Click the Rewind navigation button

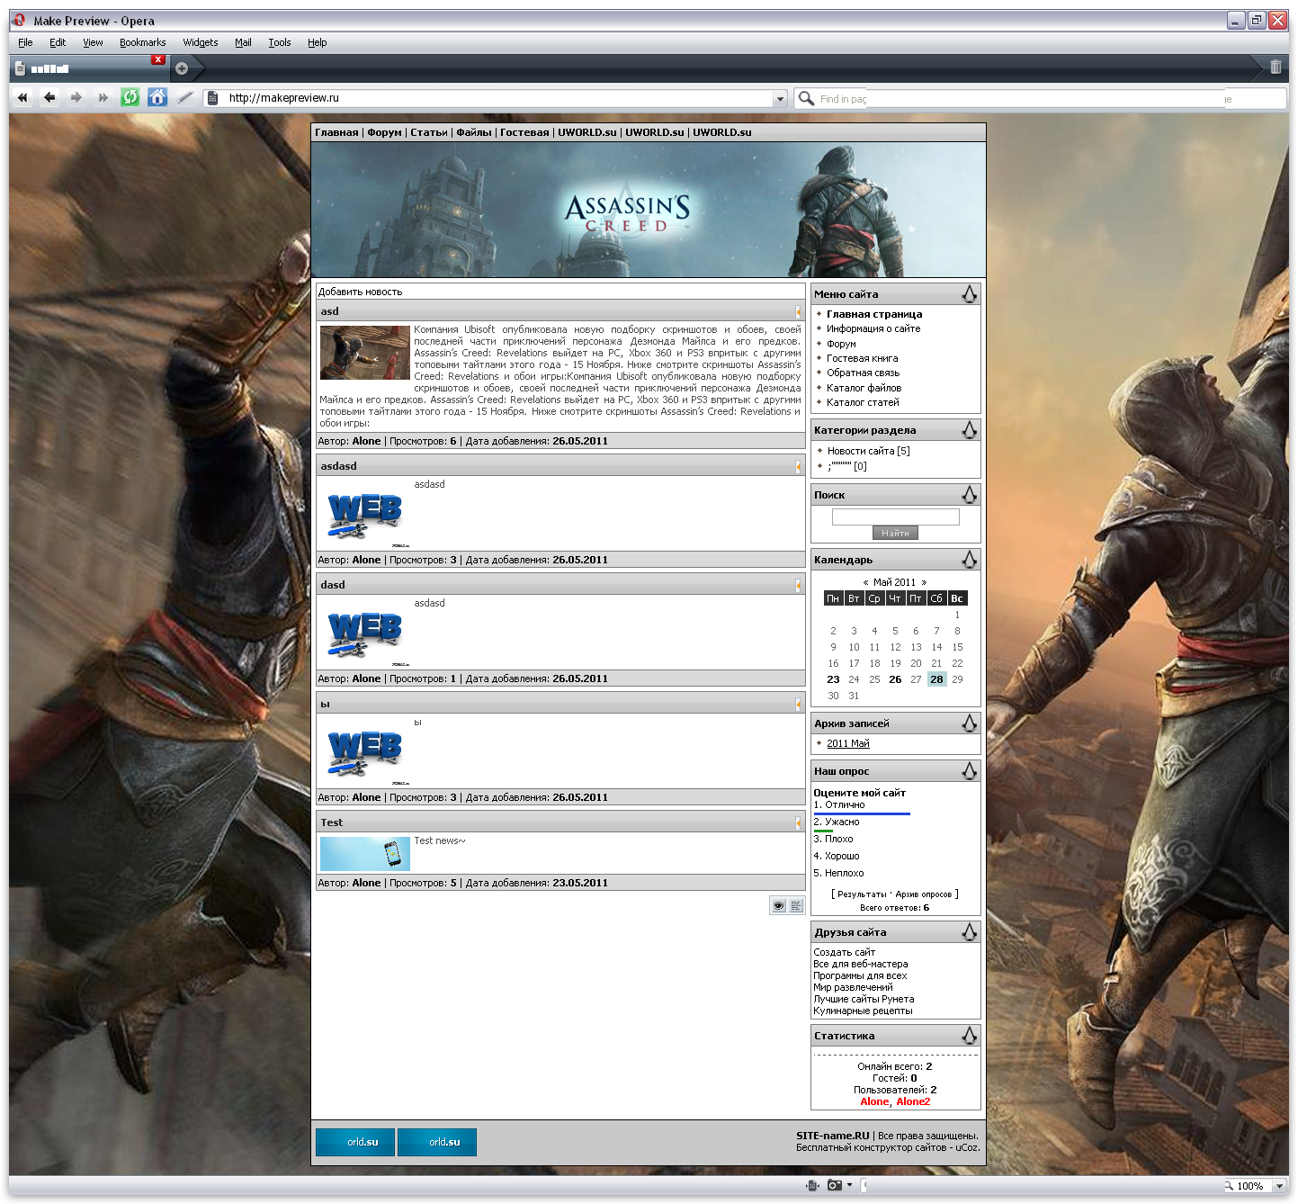[x=22, y=97]
